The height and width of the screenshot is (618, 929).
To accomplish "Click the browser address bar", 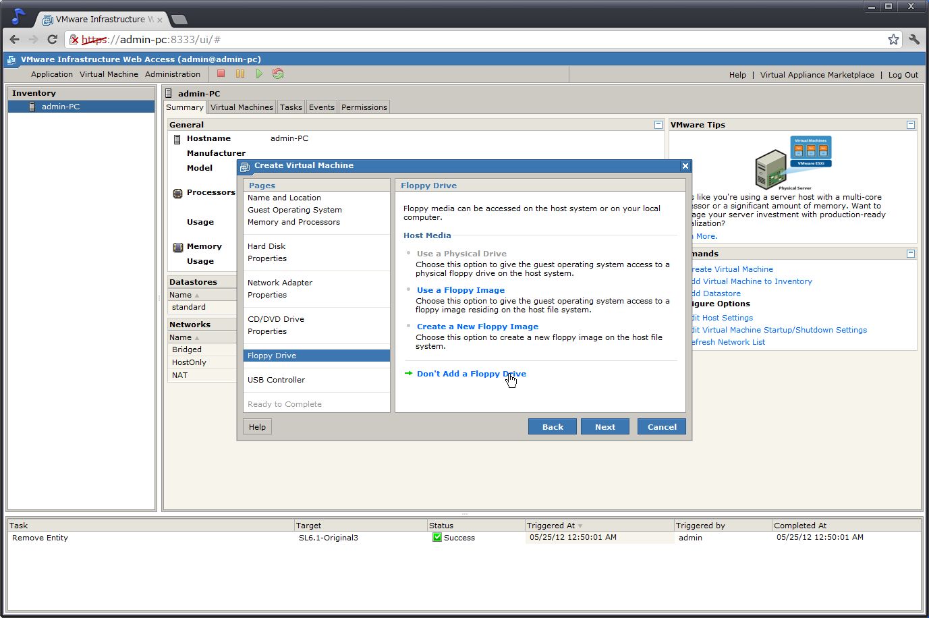I will tap(483, 40).
